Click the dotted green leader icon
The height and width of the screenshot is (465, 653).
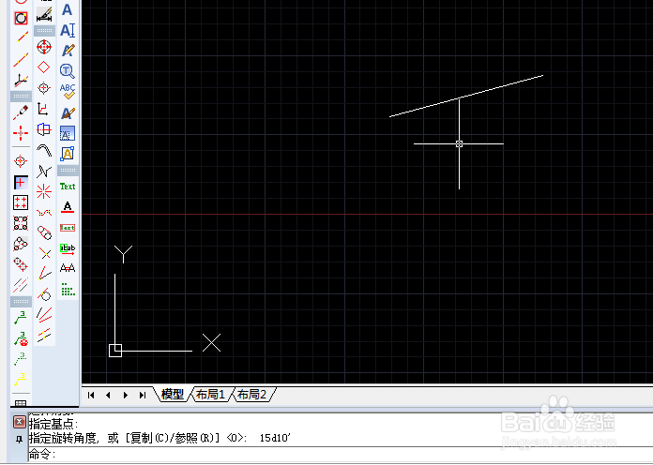pyautogui.click(x=20, y=359)
